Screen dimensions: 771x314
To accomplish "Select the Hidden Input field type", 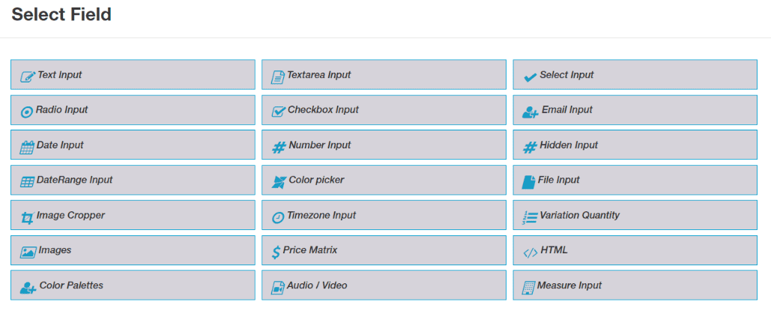I will 635,145.
